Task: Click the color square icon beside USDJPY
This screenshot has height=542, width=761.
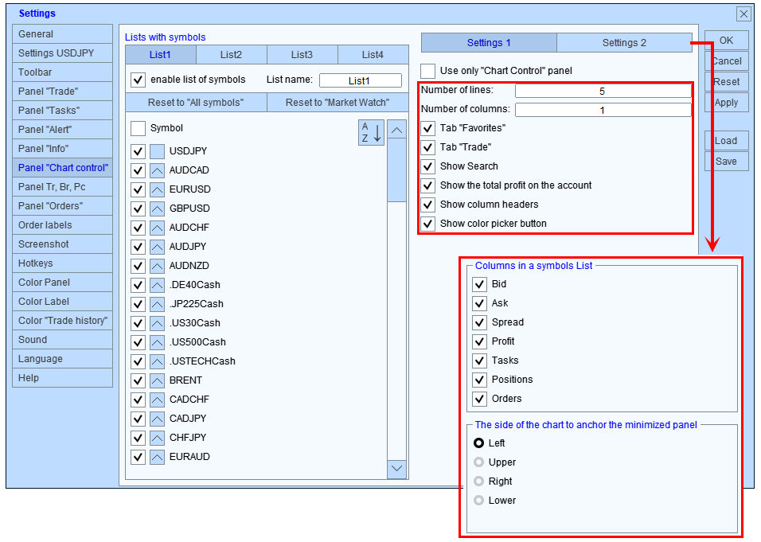Action: click(157, 151)
